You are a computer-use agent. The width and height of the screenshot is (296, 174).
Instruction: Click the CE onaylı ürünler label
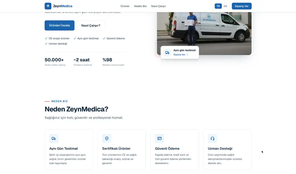pyautogui.click(x=59, y=38)
